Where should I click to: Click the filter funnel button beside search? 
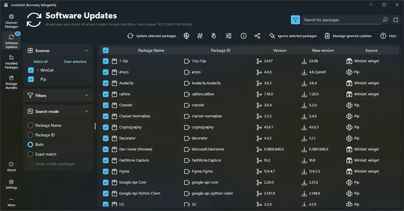point(295,20)
